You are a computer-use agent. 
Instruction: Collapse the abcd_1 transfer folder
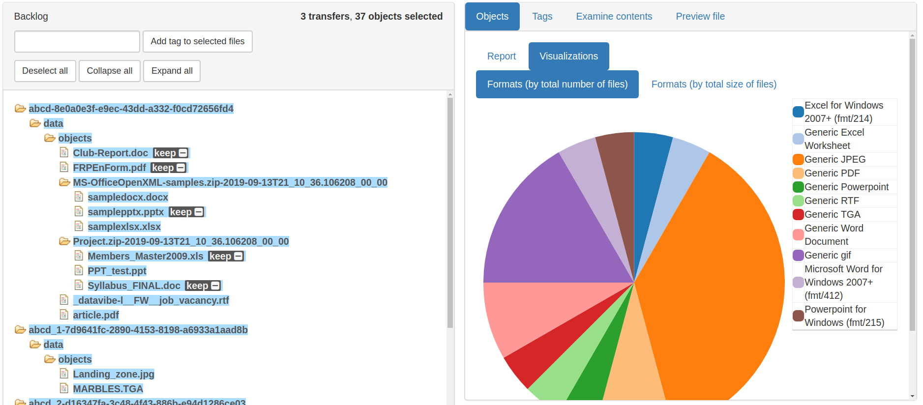pos(20,330)
